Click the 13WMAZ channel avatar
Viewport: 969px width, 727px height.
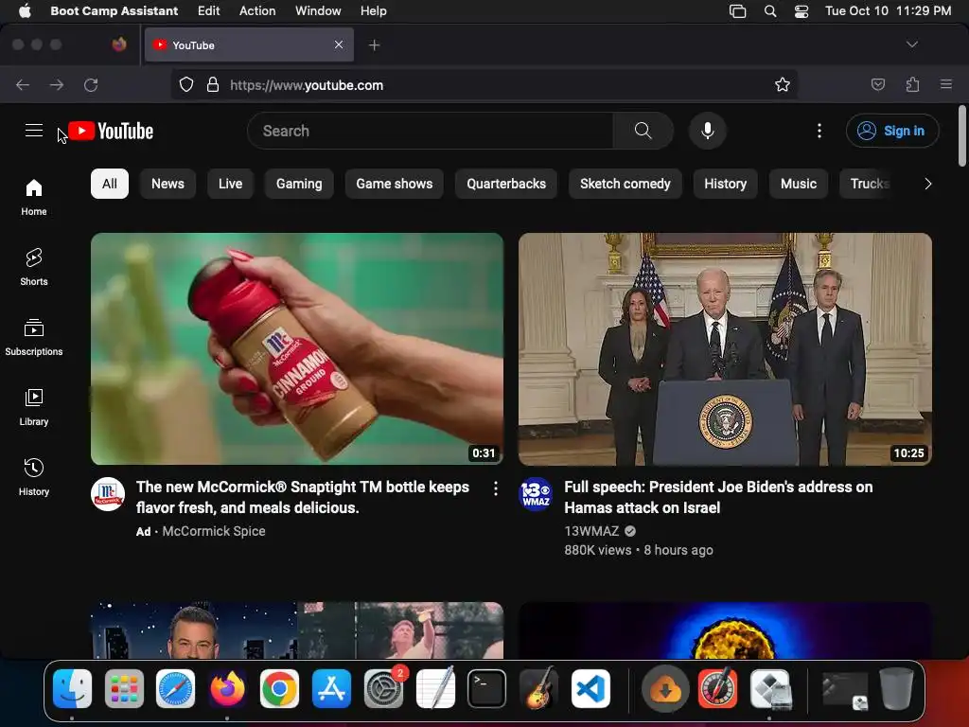536,494
